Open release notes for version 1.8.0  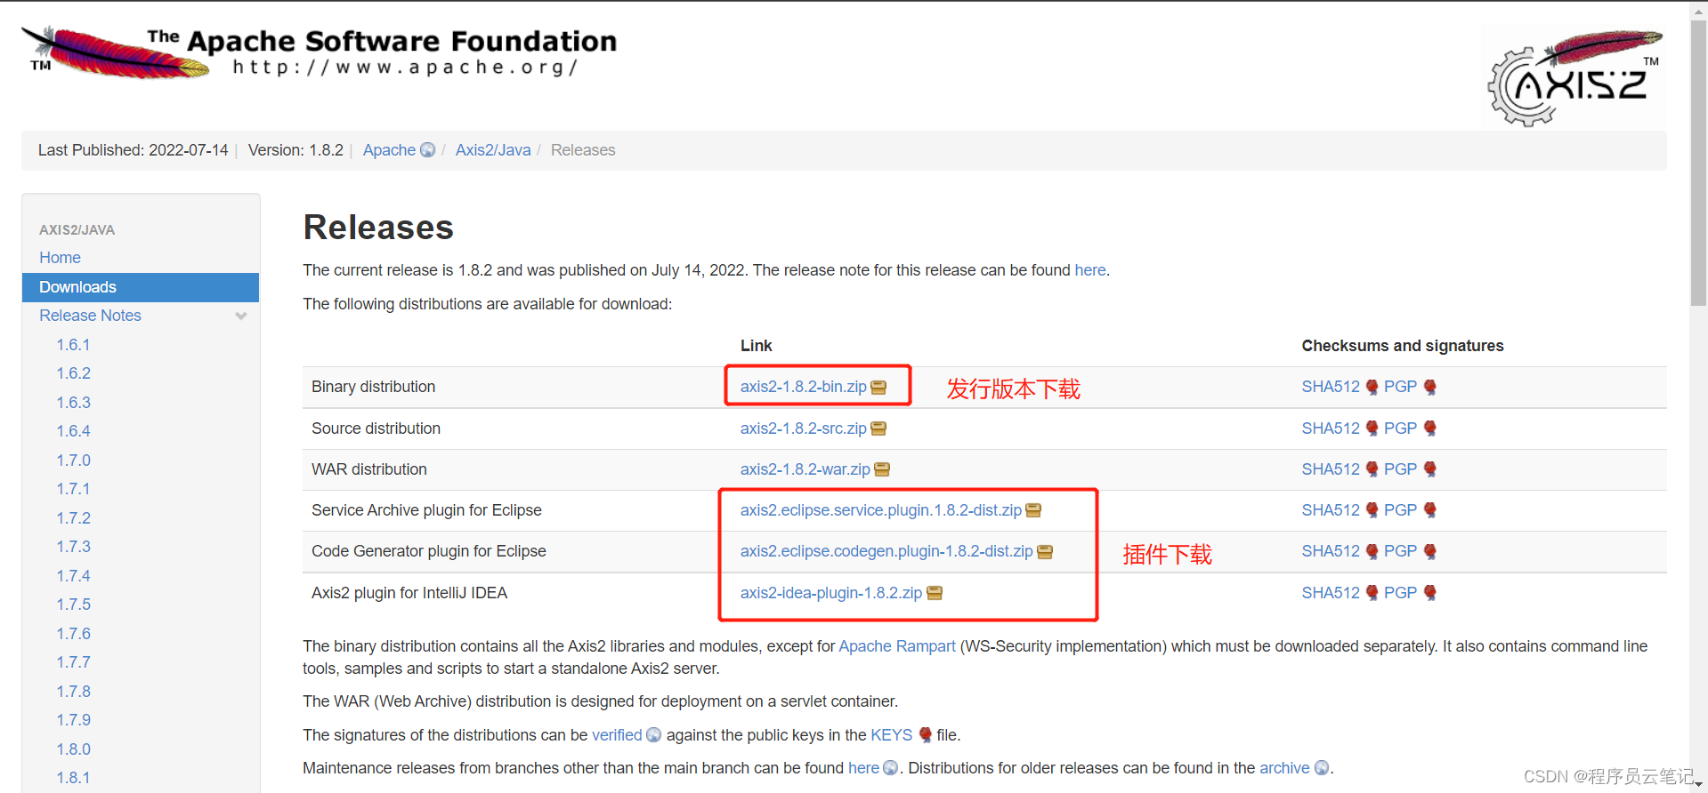pyautogui.click(x=74, y=749)
